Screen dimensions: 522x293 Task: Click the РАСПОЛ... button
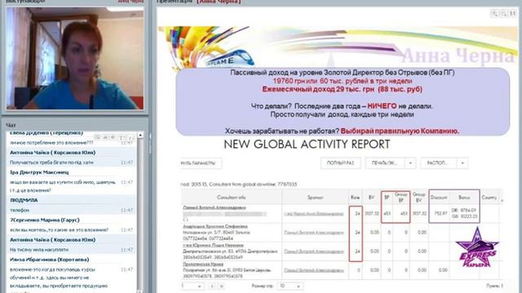click(x=438, y=163)
